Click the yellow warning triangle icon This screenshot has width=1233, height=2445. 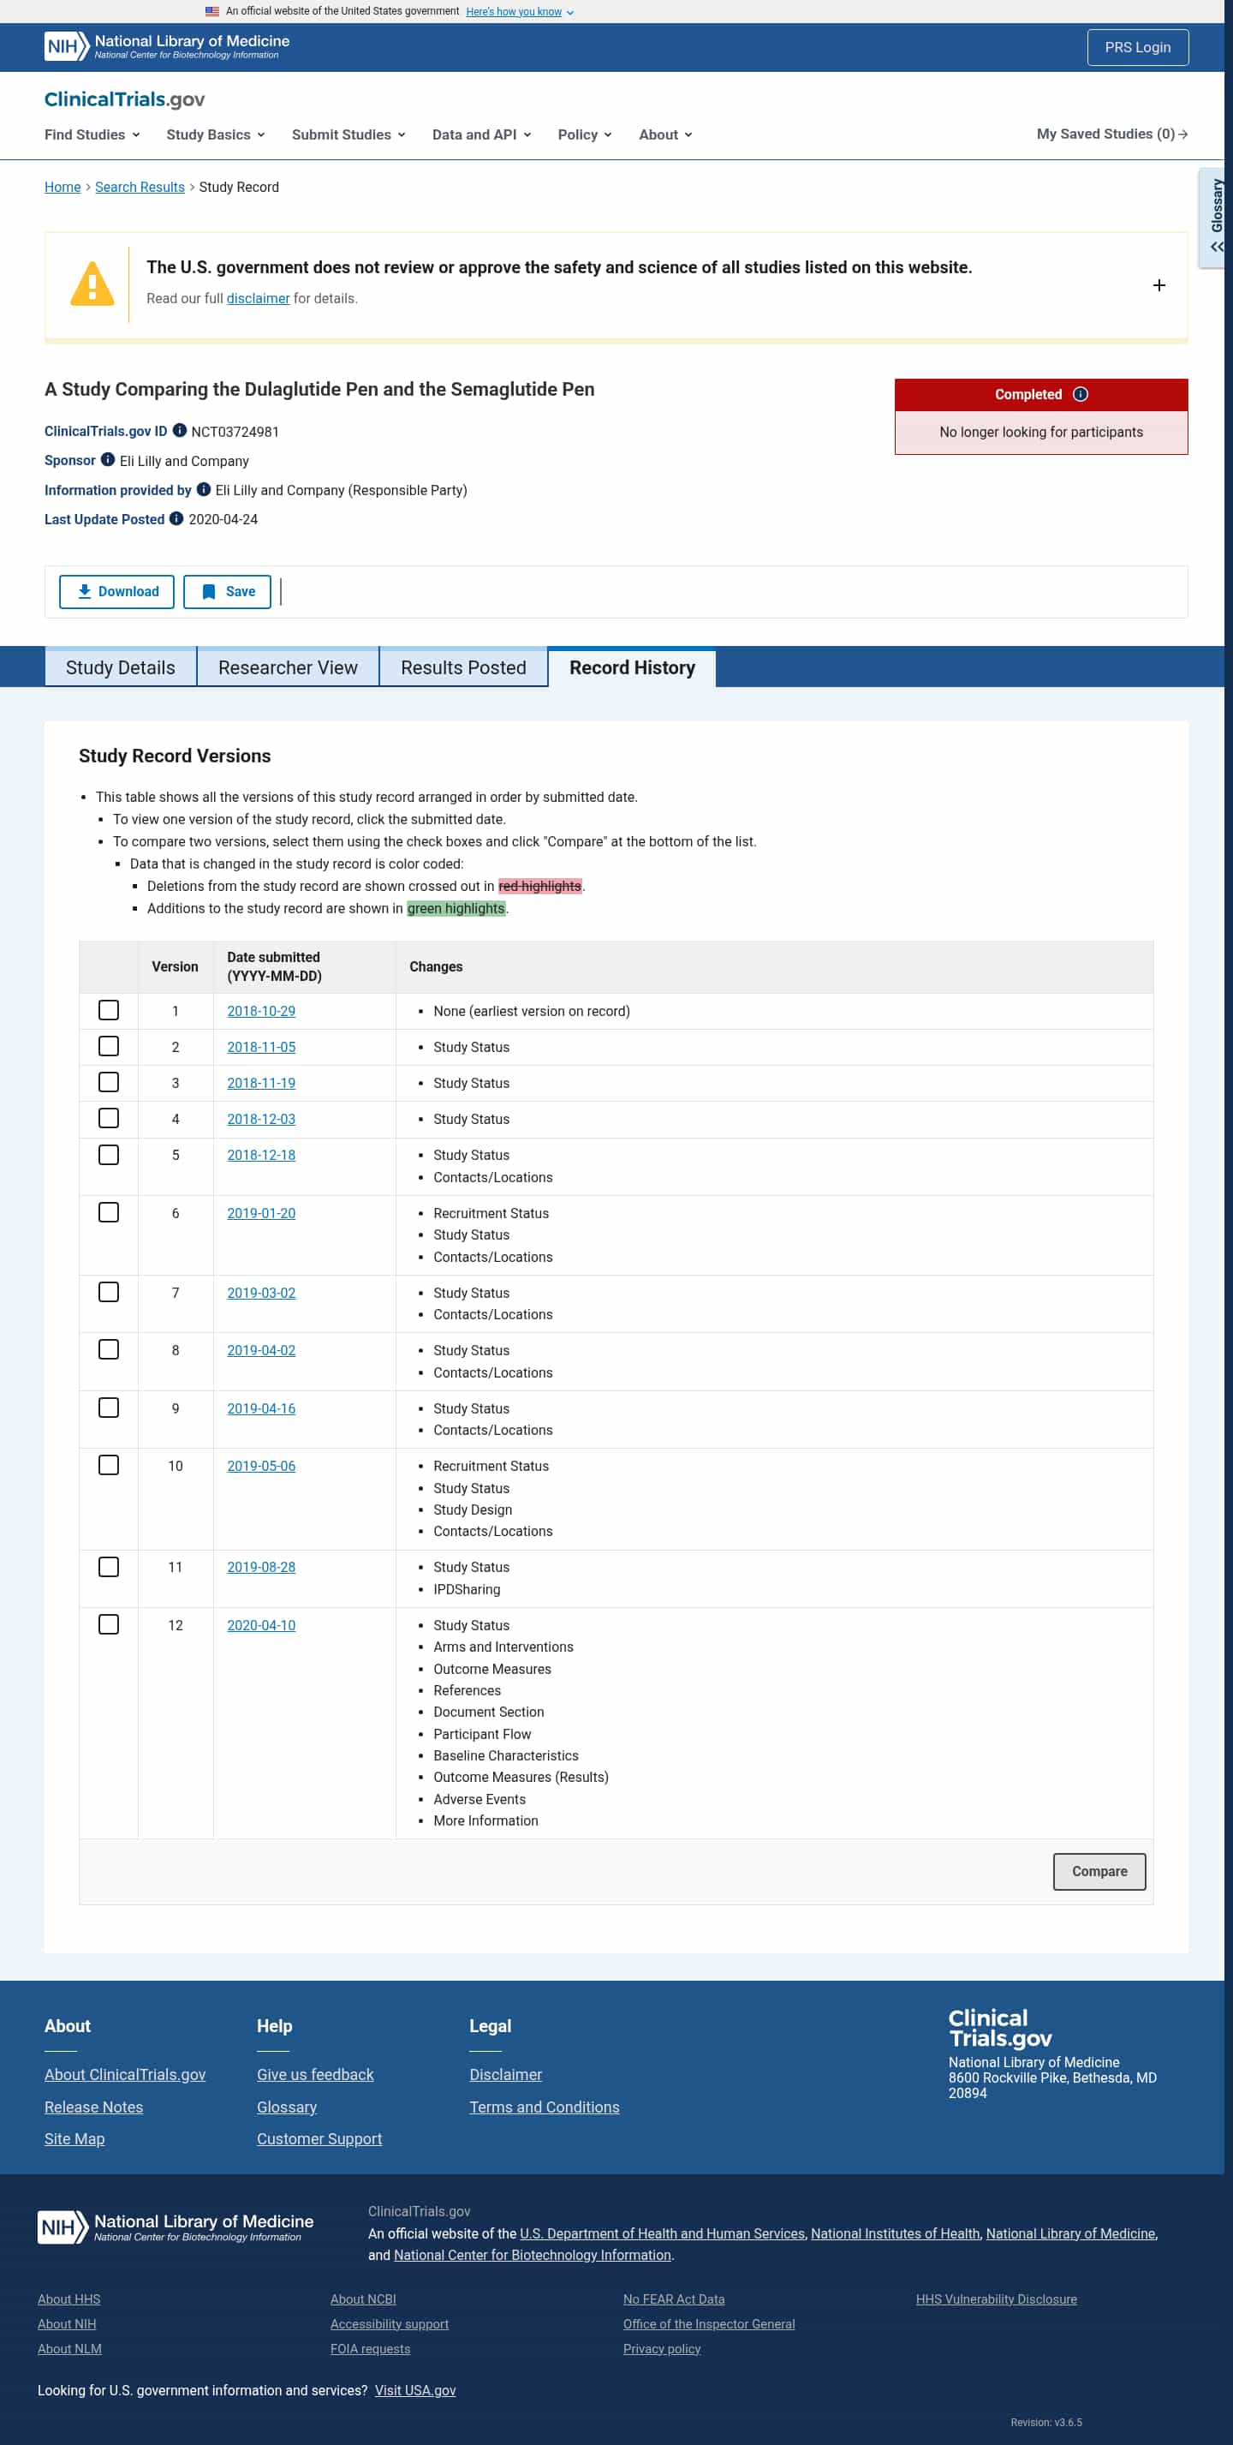pyautogui.click(x=92, y=284)
